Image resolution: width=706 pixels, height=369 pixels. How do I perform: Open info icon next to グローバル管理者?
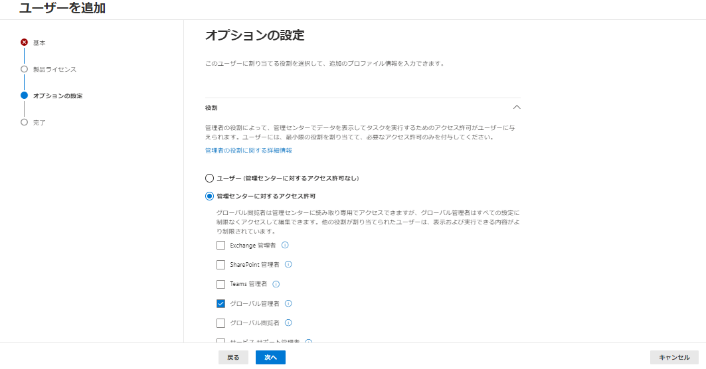click(289, 304)
